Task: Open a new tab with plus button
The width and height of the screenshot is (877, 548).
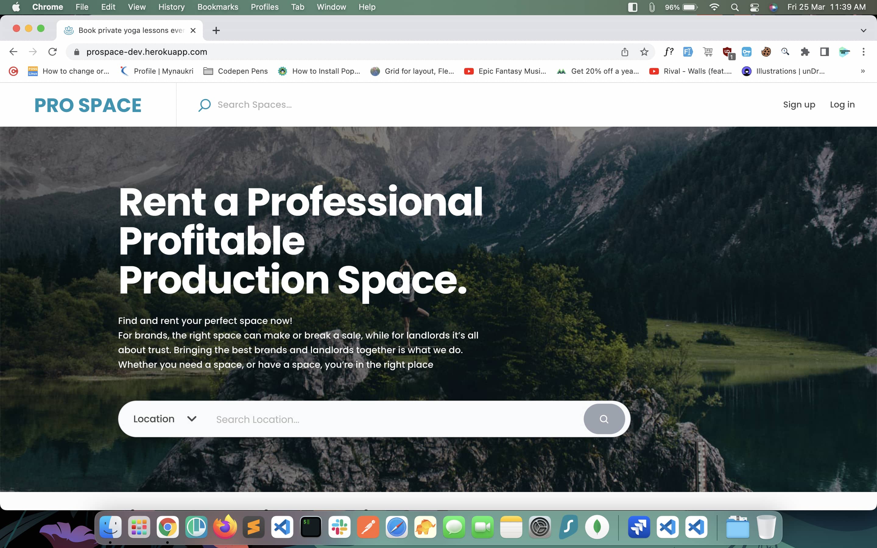Action: tap(216, 30)
